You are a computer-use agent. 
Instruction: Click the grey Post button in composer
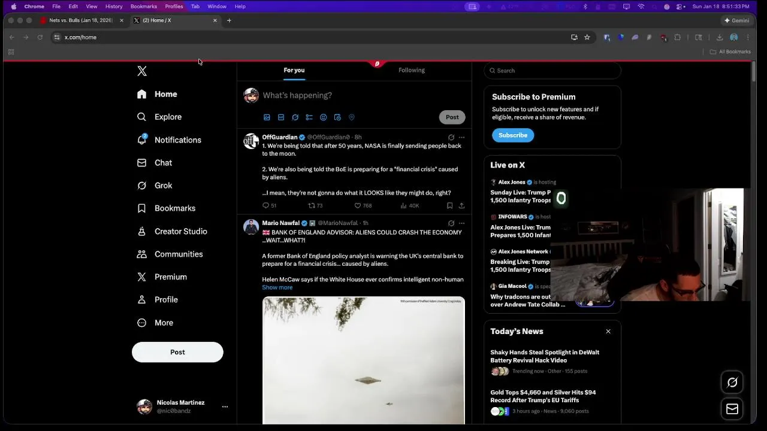pos(452,117)
